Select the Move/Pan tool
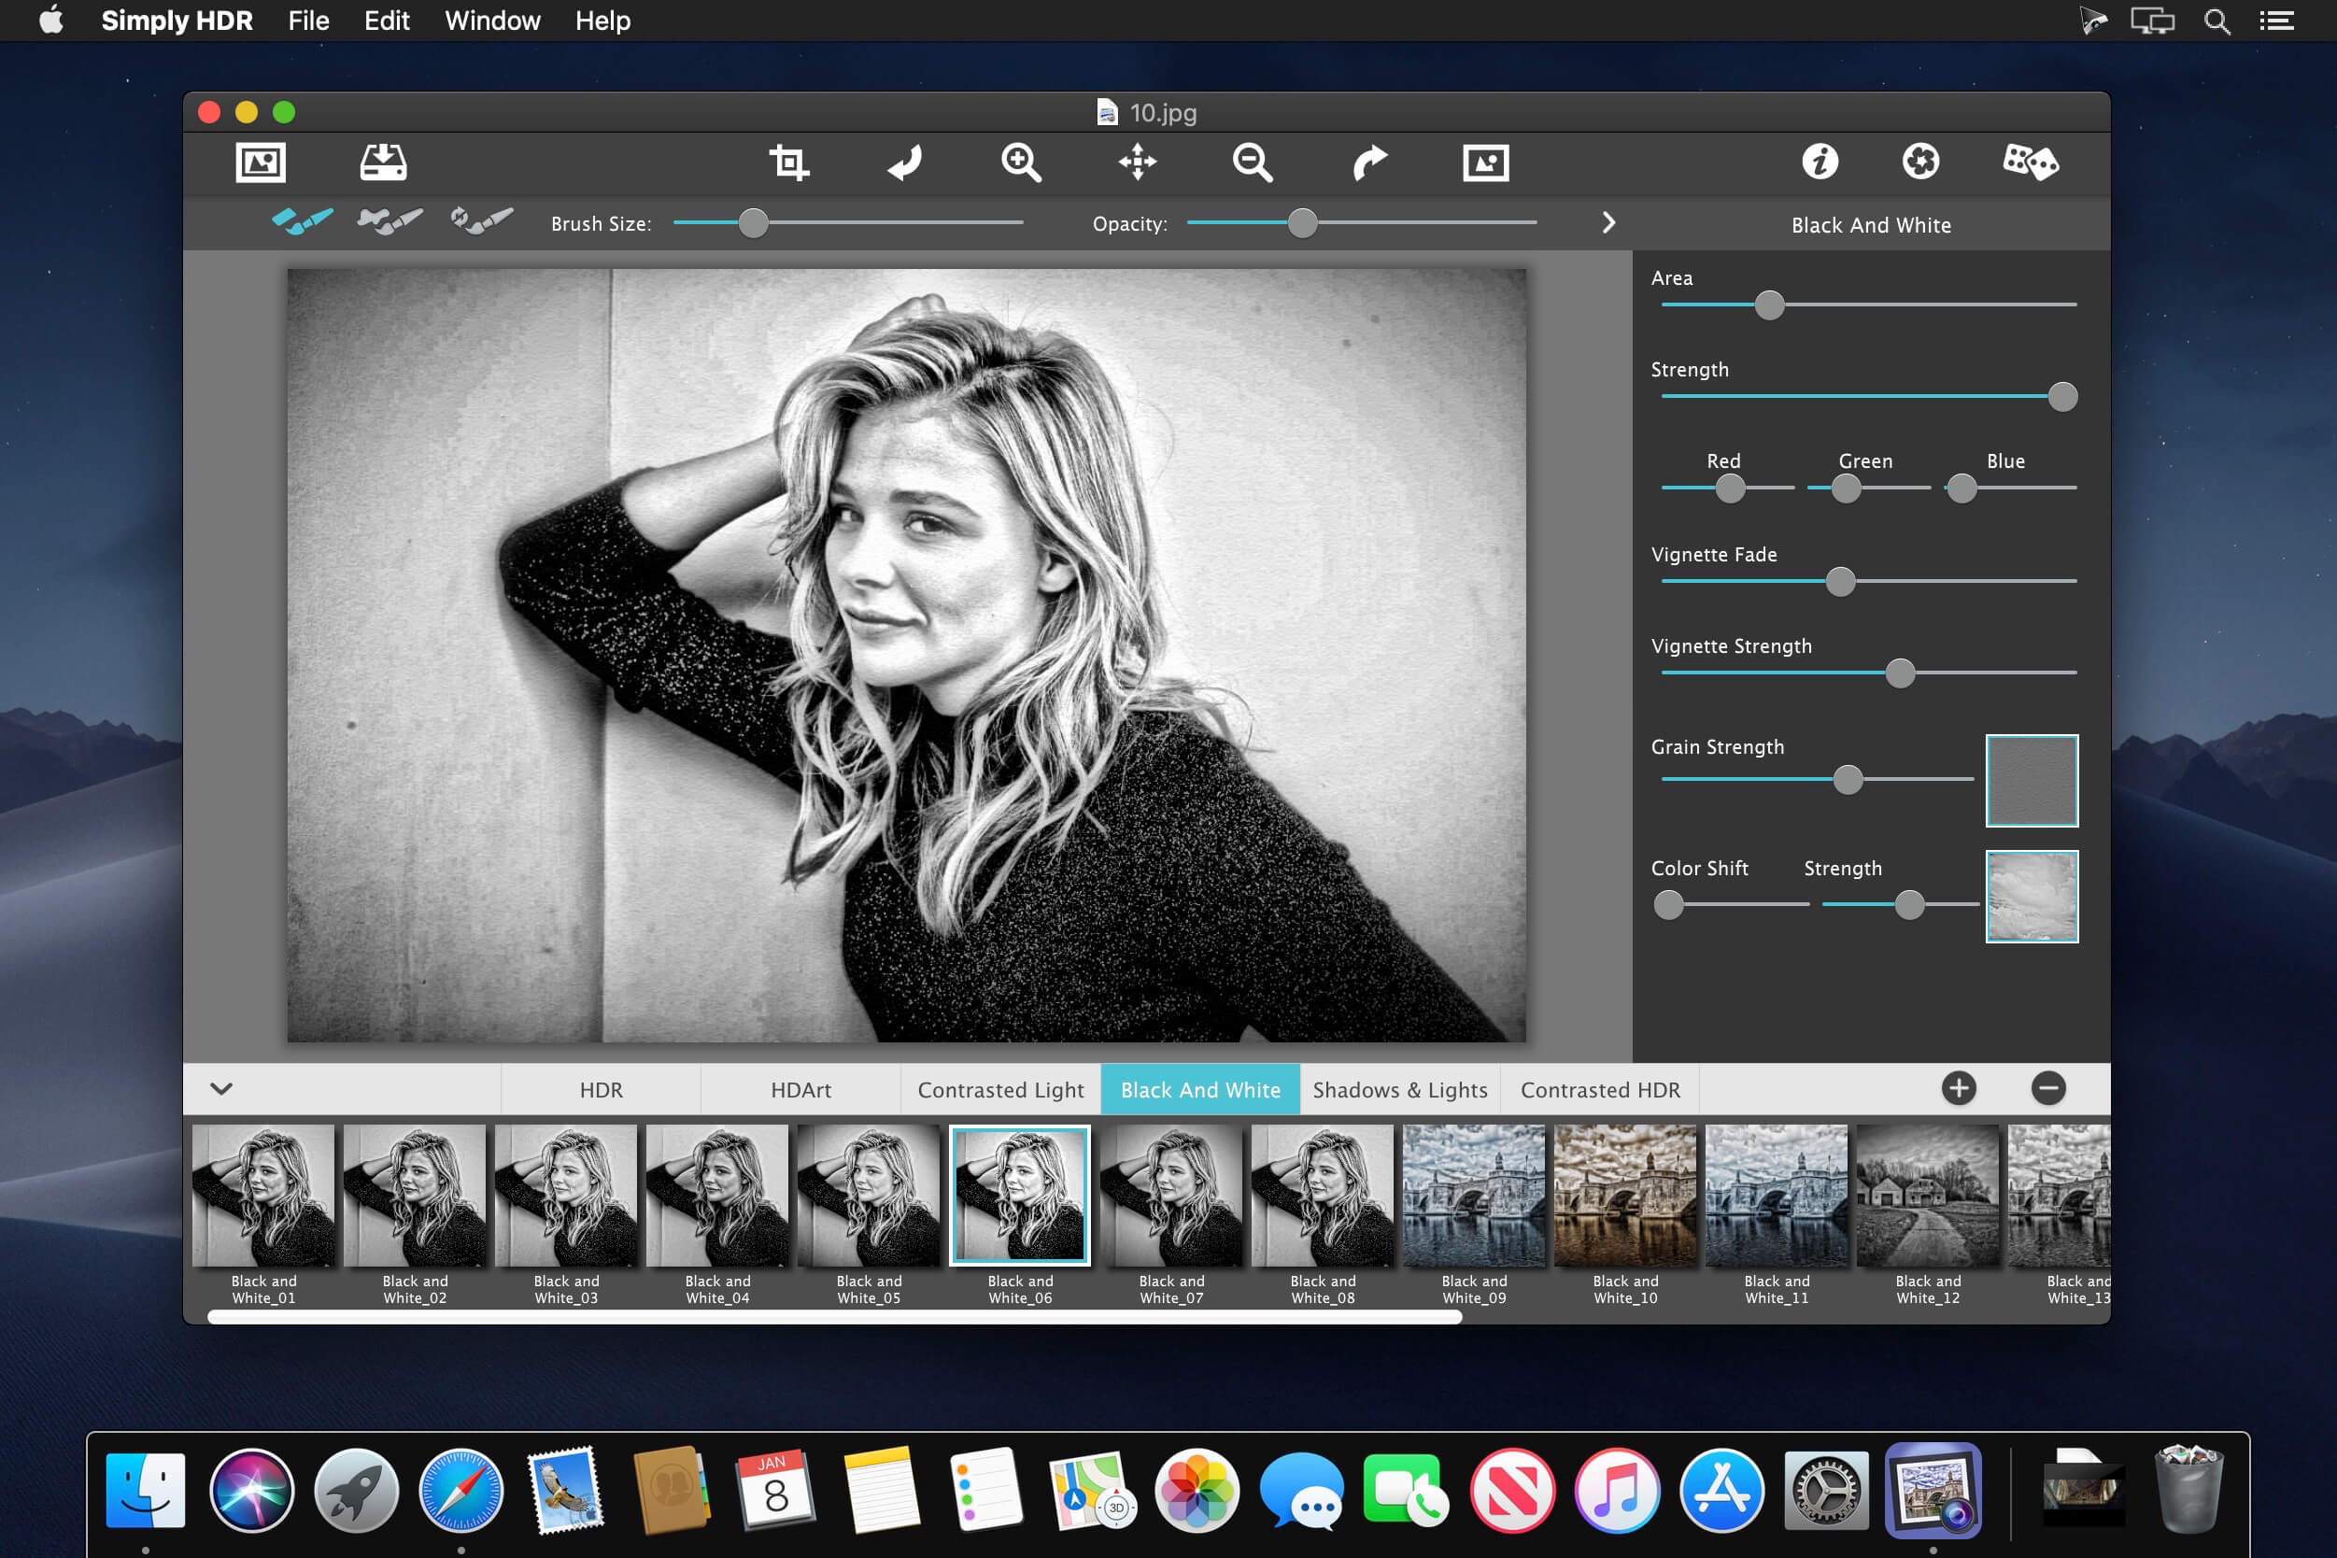The height and width of the screenshot is (1558, 2337). [1139, 162]
